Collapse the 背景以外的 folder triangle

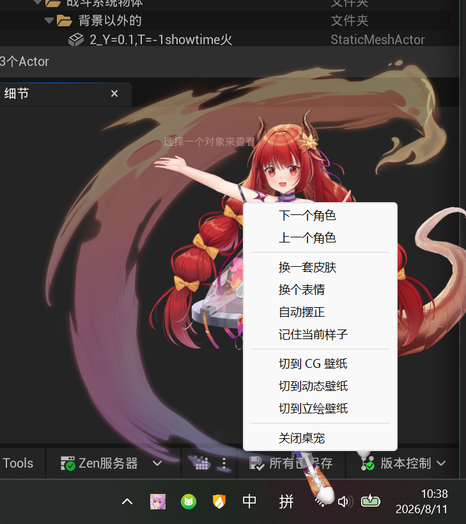click(x=49, y=20)
